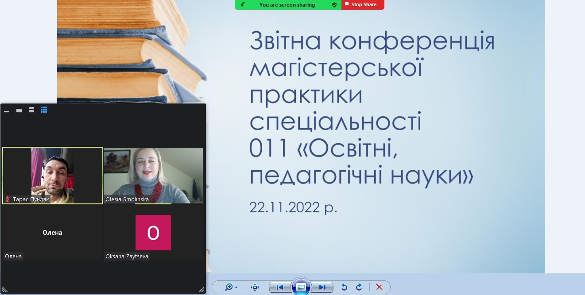Go to previous picture in viewer
585x295 pixels.
[280, 287]
